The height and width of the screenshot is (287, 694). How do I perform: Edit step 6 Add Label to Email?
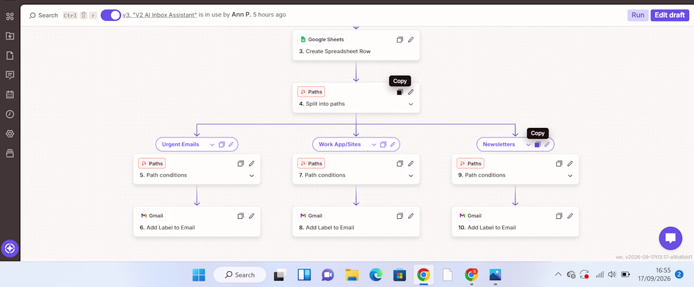coord(251,216)
